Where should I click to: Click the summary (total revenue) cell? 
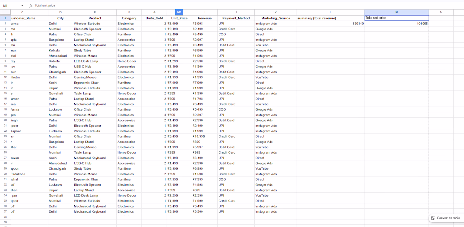click(x=331, y=18)
